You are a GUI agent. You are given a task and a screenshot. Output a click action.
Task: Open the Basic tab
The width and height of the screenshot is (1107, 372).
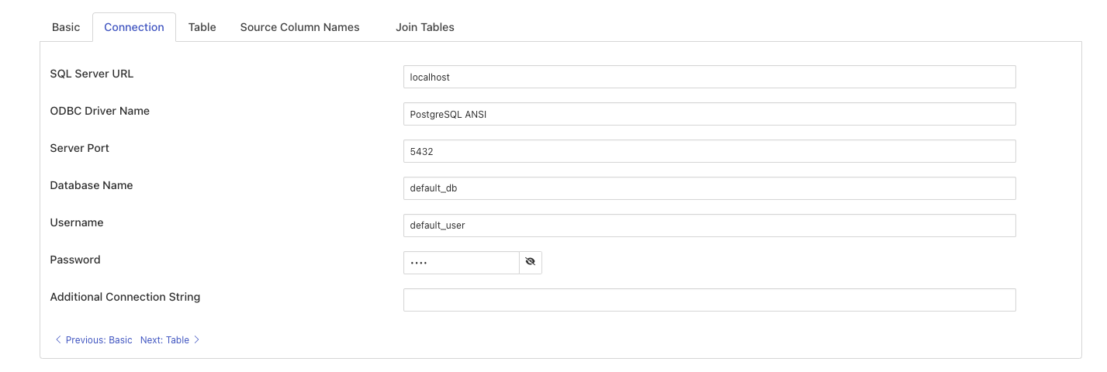(66, 27)
